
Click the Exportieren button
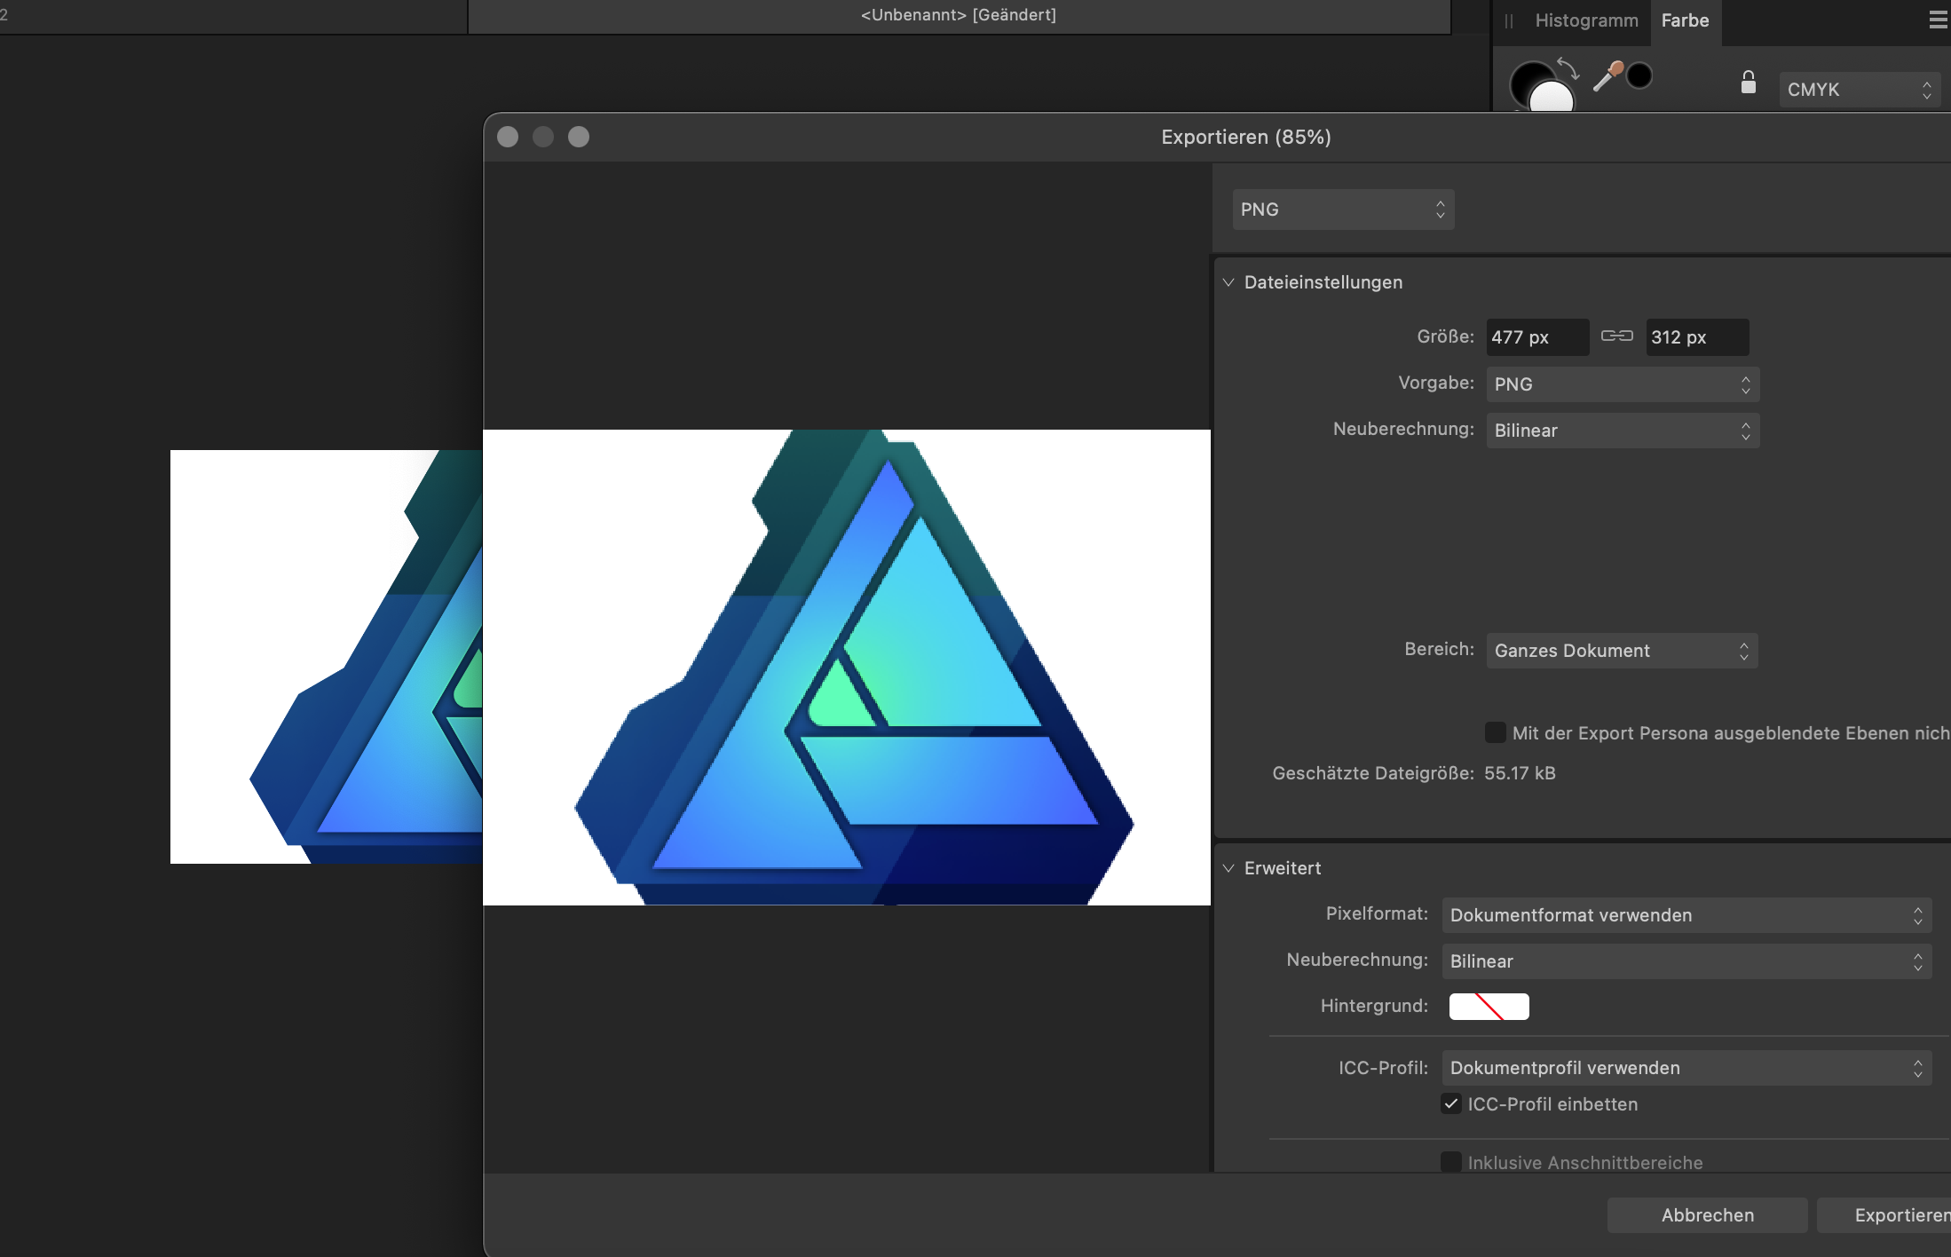pos(1884,1215)
